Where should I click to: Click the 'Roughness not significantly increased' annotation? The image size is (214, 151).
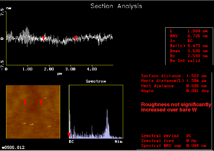point(176,107)
